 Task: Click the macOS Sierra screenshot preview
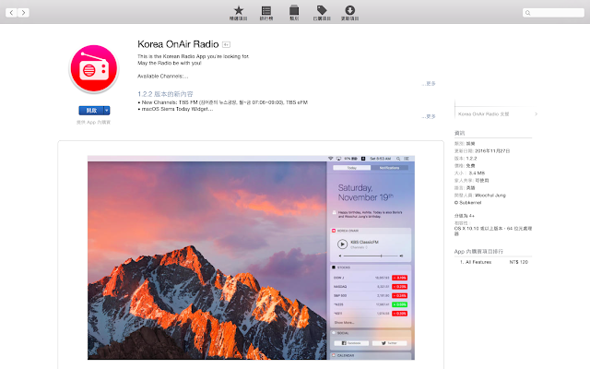point(251,257)
